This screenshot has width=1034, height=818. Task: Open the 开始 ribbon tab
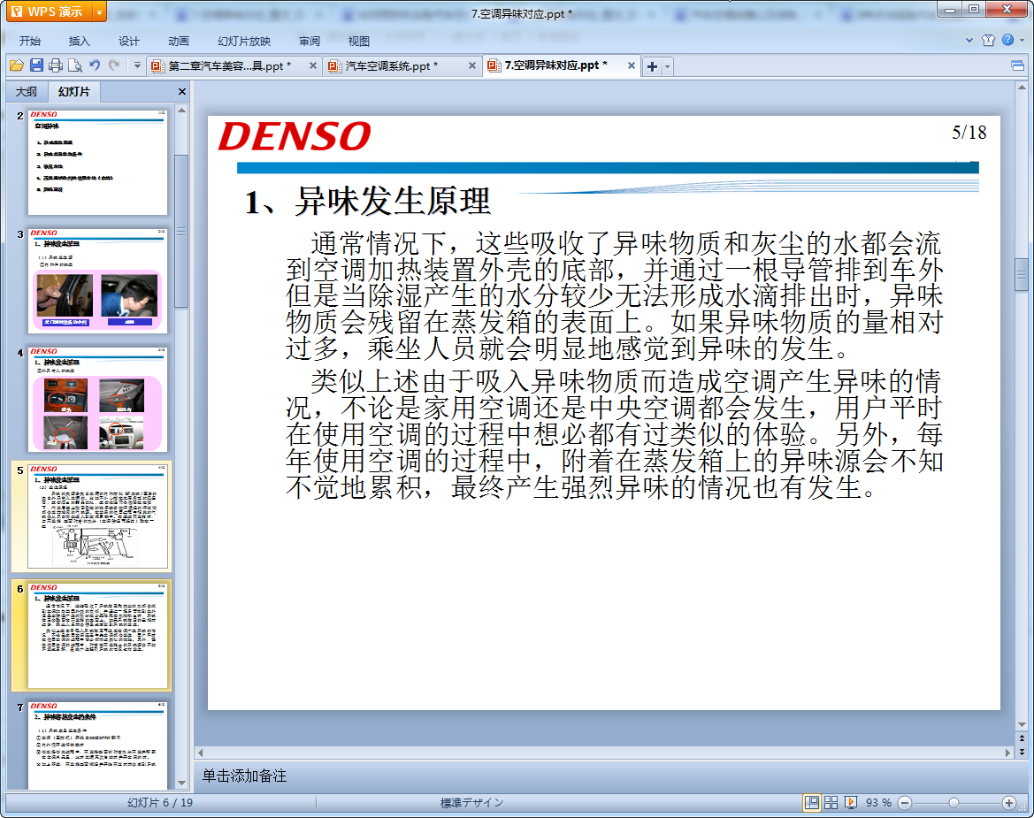[x=30, y=41]
